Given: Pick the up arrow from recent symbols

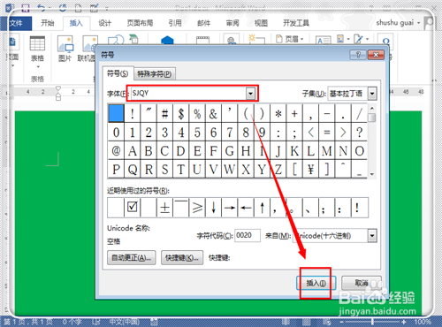Looking at the screenshot, I should pyautogui.click(x=262, y=208).
